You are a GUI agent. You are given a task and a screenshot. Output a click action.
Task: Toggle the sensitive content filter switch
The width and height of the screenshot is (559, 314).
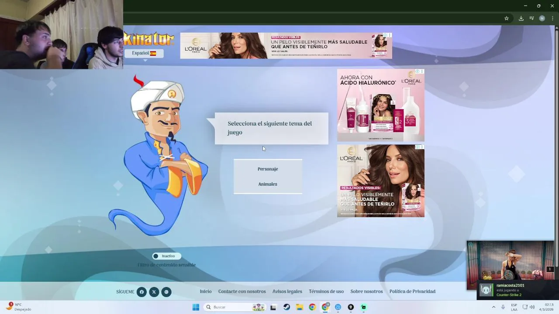166,256
